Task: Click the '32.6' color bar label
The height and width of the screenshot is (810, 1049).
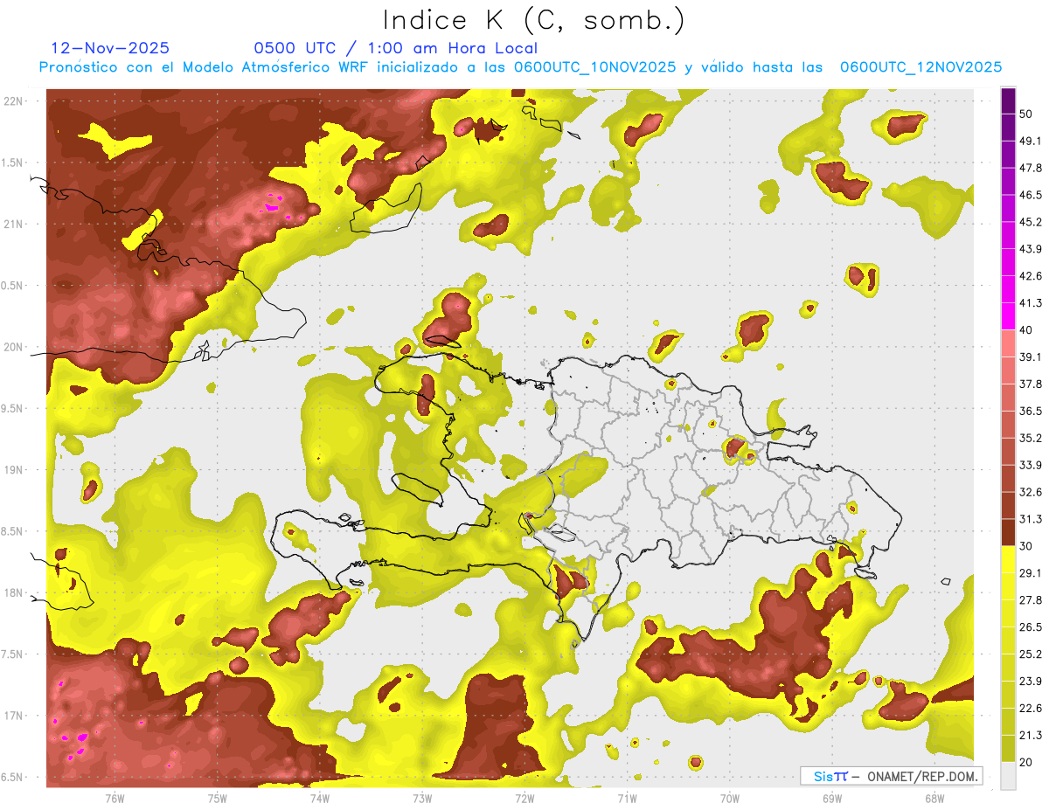Action: [x=1030, y=492]
